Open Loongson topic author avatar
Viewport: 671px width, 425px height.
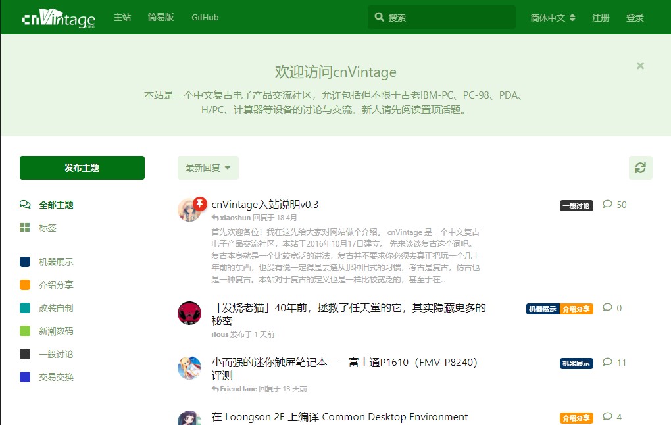pos(189,418)
